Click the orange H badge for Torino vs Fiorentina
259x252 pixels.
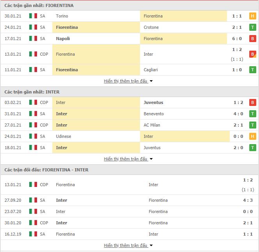coord(252,16)
